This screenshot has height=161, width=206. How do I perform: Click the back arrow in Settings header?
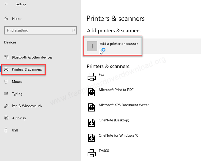6,4
